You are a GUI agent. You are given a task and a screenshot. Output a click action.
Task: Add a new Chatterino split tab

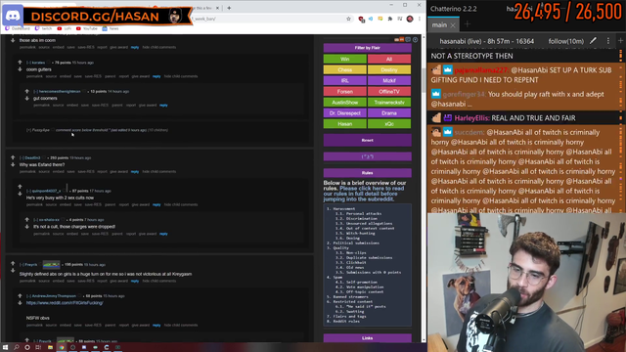point(468,24)
